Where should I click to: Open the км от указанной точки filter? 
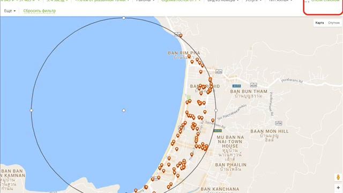coord(102,1)
